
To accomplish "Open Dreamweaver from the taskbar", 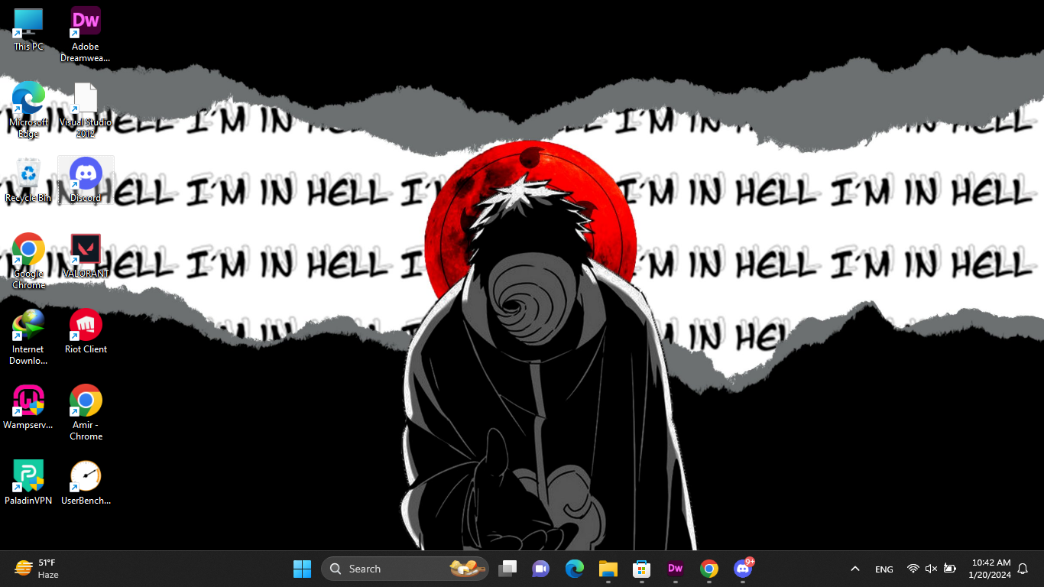I will [x=676, y=569].
